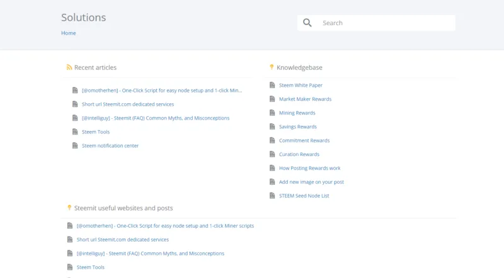The image size is (504, 278).
Task: Open How Posting Rewards work article
Action: click(309, 168)
